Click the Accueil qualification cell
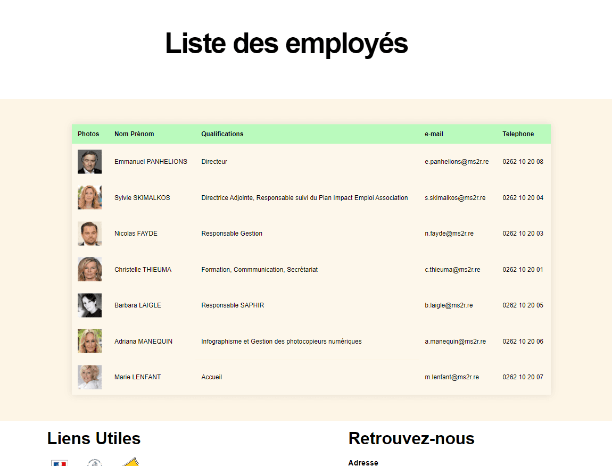Image resolution: width=612 pixels, height=466 pixels. [x=212, y=377]
